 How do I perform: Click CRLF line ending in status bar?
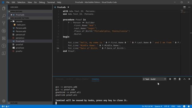click(x=173, y=106)
